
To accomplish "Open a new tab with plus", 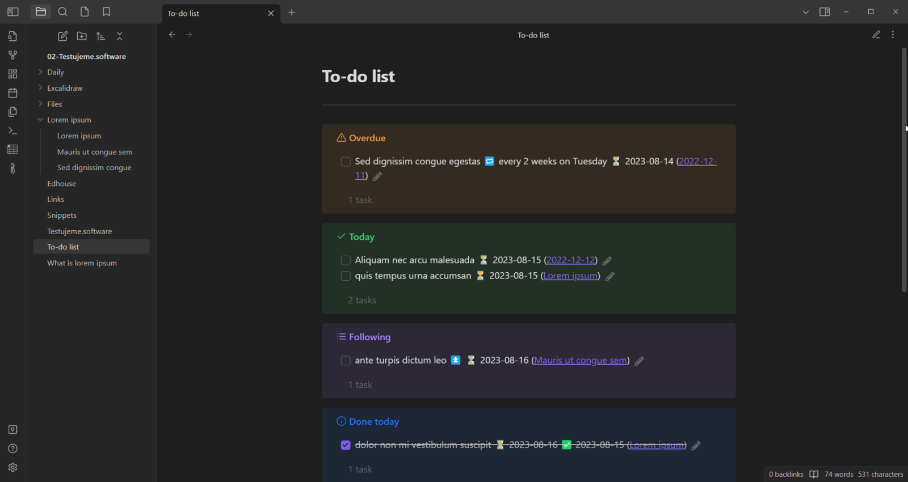I will [292, 12].
